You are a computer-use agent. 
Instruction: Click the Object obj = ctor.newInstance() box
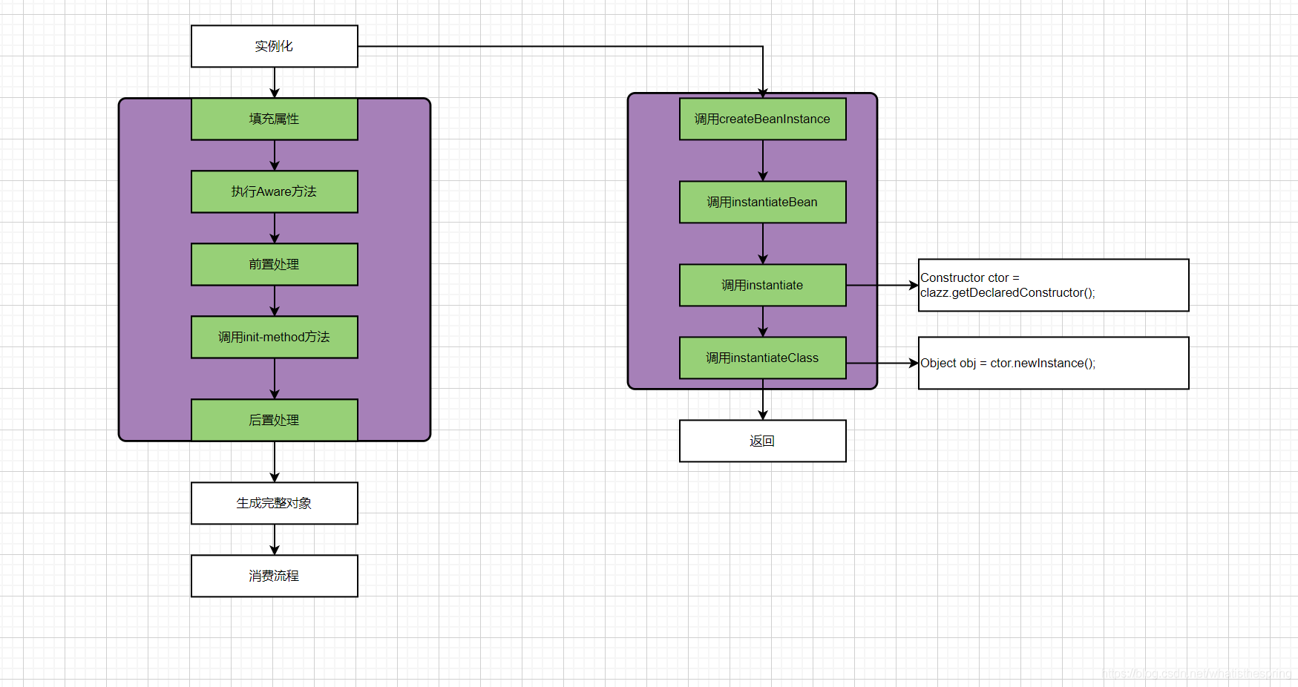[1054, 363]
